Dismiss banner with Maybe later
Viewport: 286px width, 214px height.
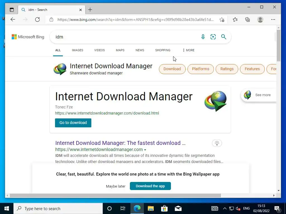(x=116, y=186)
